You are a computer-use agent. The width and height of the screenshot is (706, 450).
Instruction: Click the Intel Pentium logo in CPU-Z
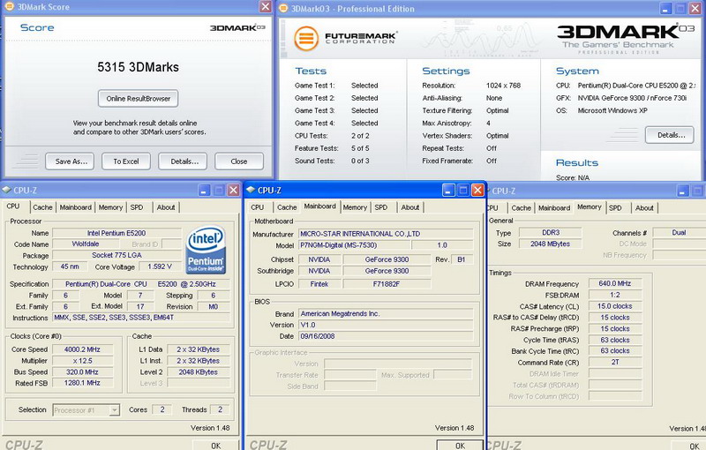coord(206,251)
